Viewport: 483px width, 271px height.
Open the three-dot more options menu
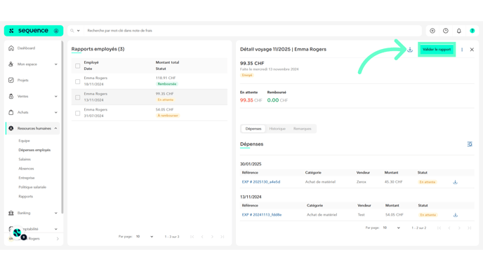click(462, 50)
